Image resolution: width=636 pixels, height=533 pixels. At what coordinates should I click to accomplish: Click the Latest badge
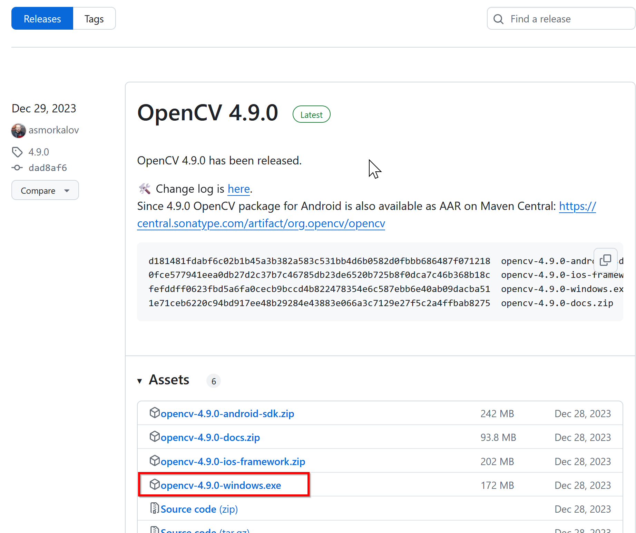311,114
